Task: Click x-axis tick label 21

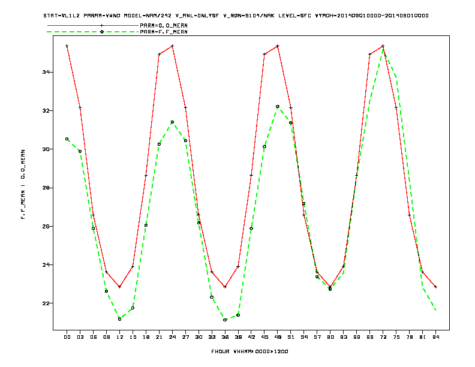Action: 159,337
